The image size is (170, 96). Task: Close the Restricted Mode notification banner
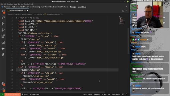tap(127, 7)
